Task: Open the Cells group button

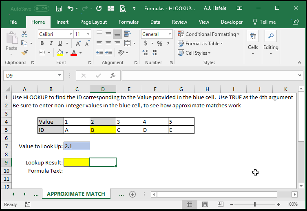Action: pos(253,42)
